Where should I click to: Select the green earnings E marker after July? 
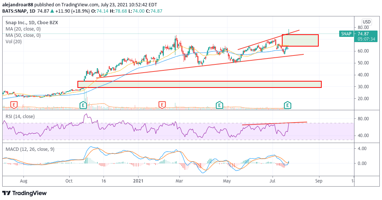pyautogui.click(x=288, y=105)
